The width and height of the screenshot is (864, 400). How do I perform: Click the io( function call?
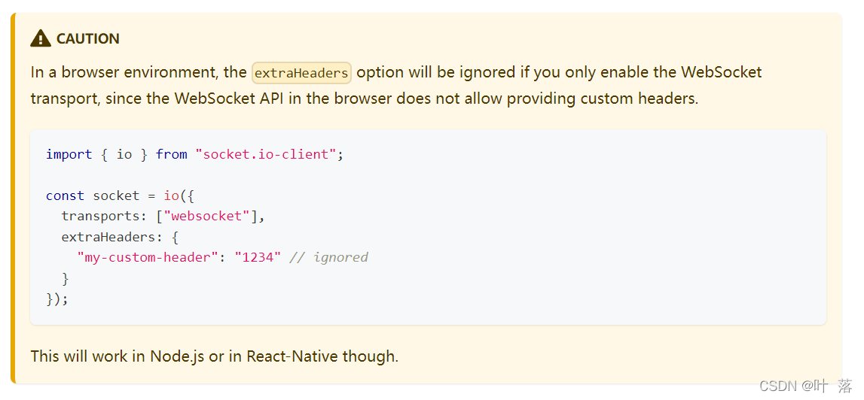pos(174,195)
